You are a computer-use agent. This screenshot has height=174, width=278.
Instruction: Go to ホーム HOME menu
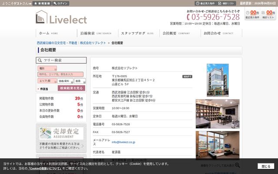pos(56,33)
